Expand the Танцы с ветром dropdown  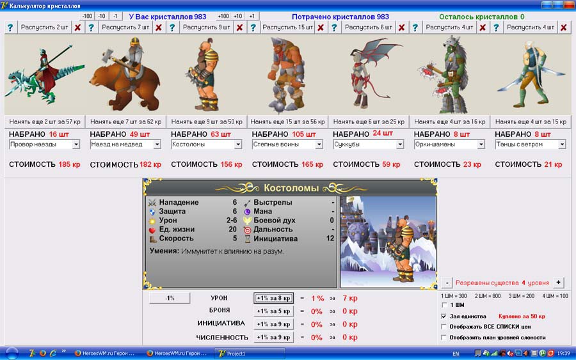(562, 145)
